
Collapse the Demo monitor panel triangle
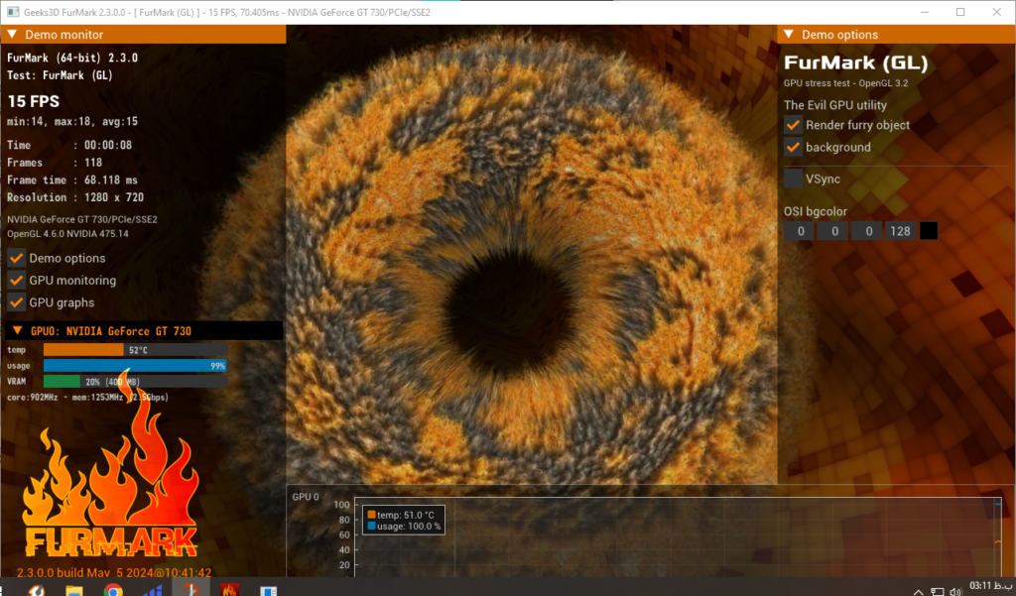(12, 35)
